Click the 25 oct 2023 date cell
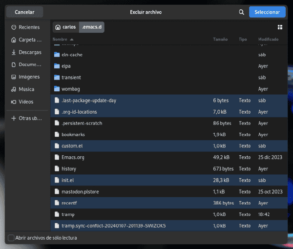This screenshot has width=293, height=249. 270,192
